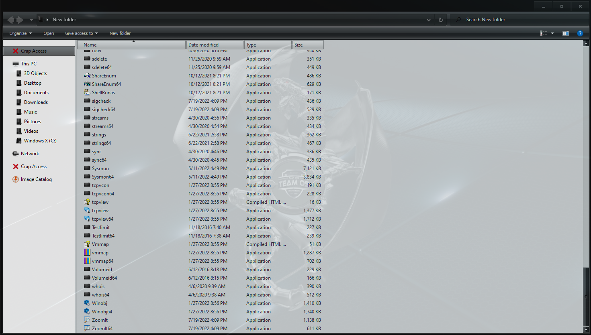Click the sdelete file icon
This screenshot has width=591, height=335.
point(87,59)
